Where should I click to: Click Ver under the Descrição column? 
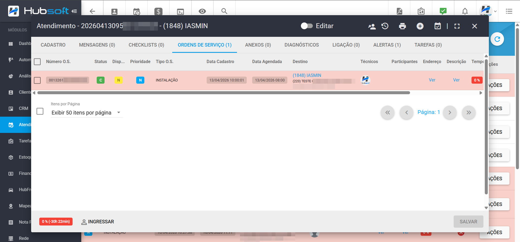coord(456,80)
